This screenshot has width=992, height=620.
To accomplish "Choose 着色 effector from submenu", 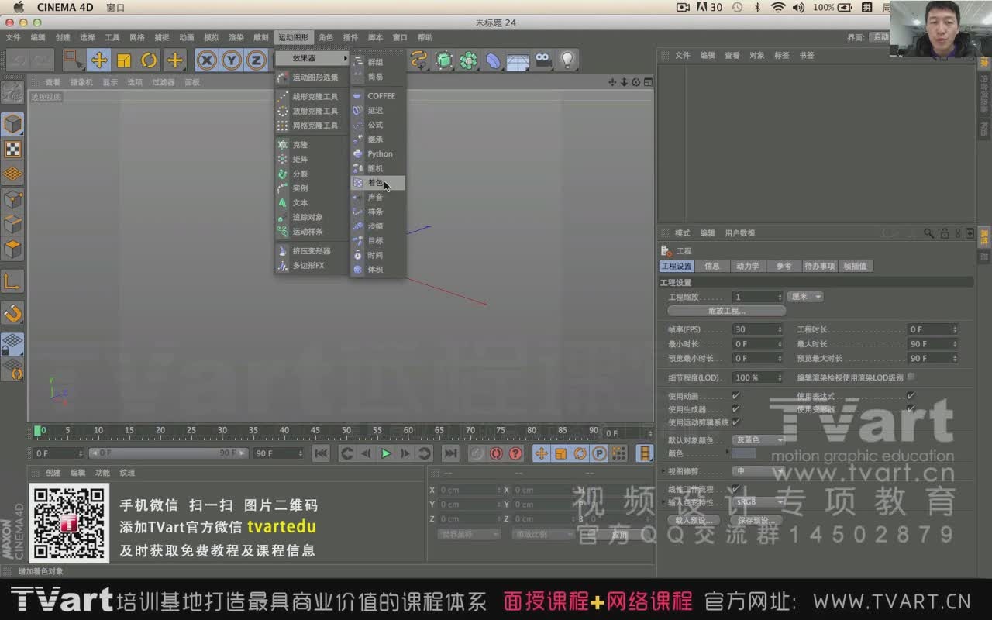I will (x=377, y=183).
